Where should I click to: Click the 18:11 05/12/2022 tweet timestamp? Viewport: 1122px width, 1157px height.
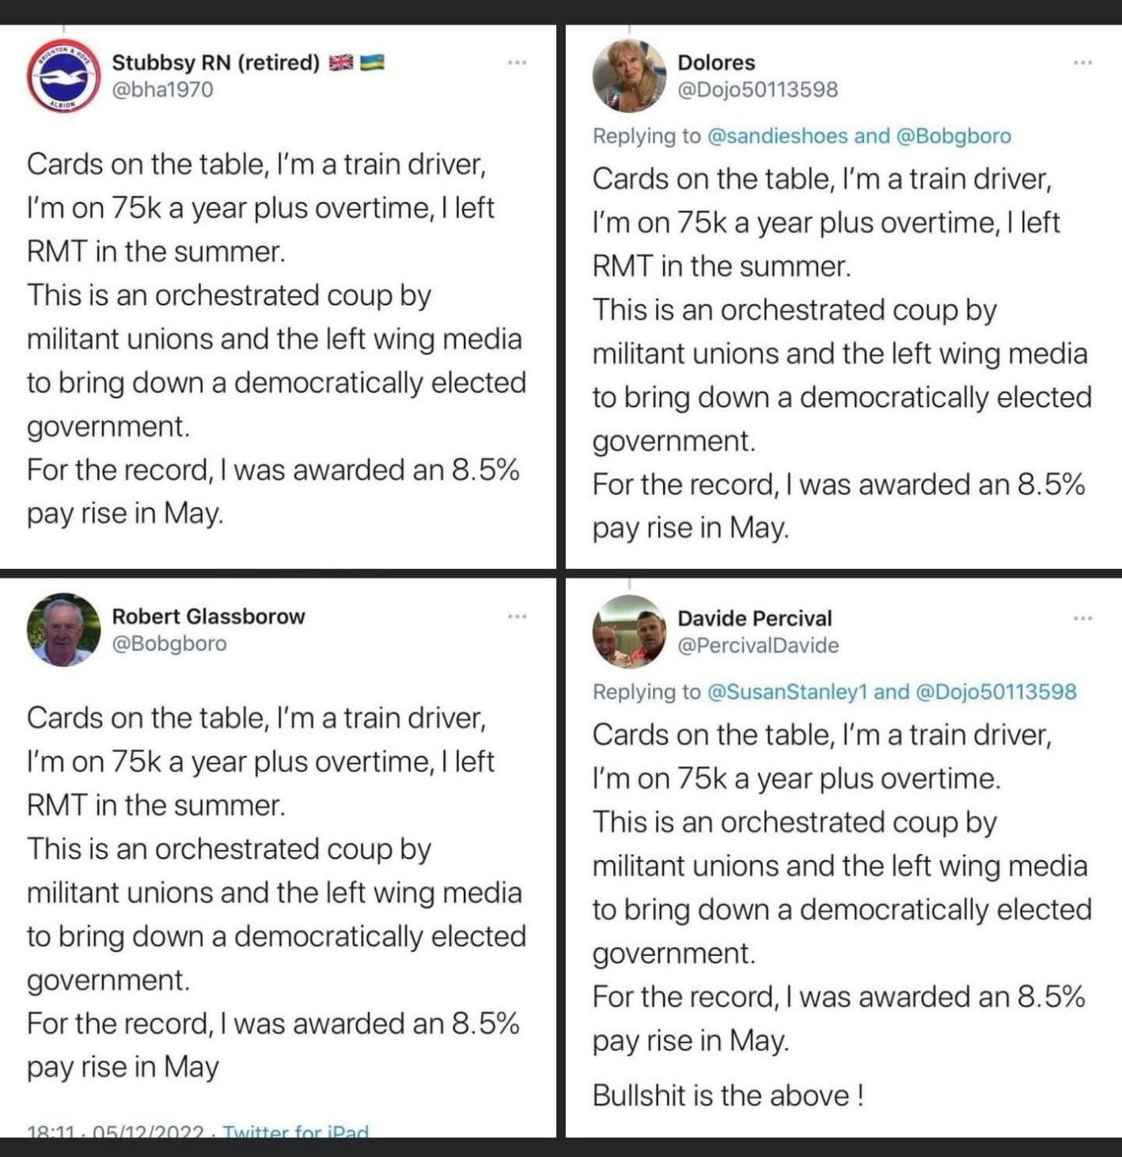click(116, 1132)
